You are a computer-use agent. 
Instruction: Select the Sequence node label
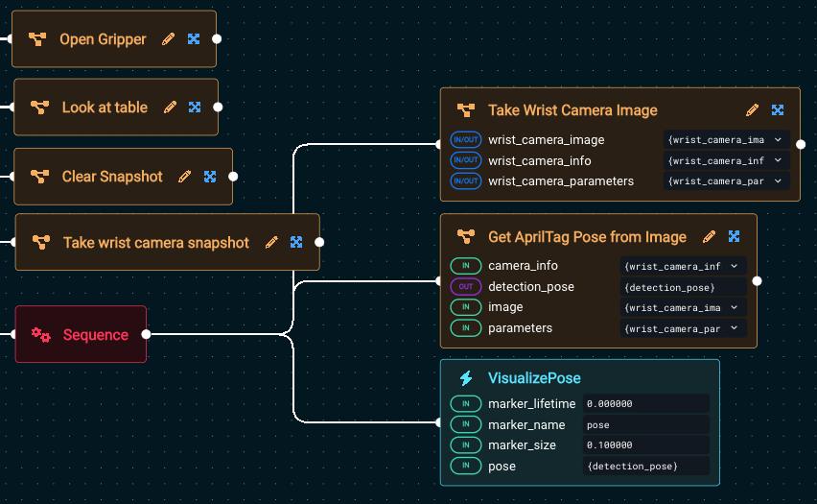click(x=95, y=335)
